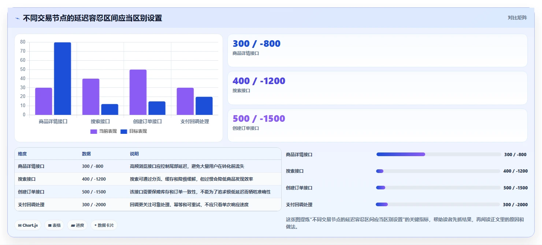The image size is (542, 245).
Task: Select the 支付回调处理 cell in the table
Action: click(x=31, y=205)
